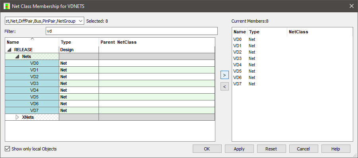Click the XNets tree label
This screenshot has width=358, height=158.
point(28,117)
